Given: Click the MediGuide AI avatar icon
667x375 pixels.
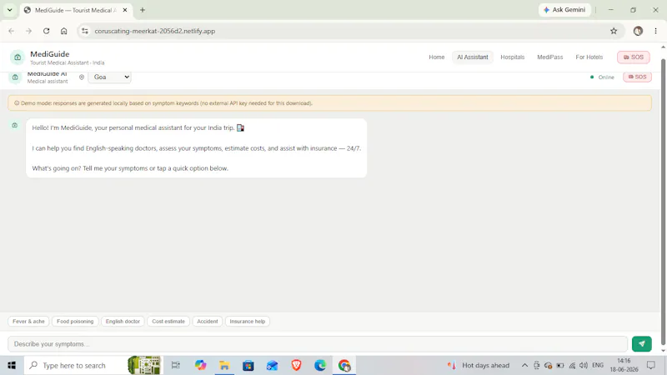Looking at the screenshot, I should click(x=15, y=77).
